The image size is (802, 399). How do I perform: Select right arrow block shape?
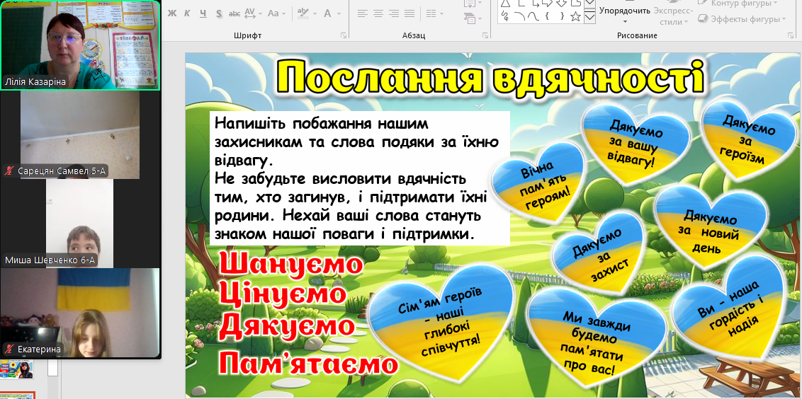pos(547,3)
